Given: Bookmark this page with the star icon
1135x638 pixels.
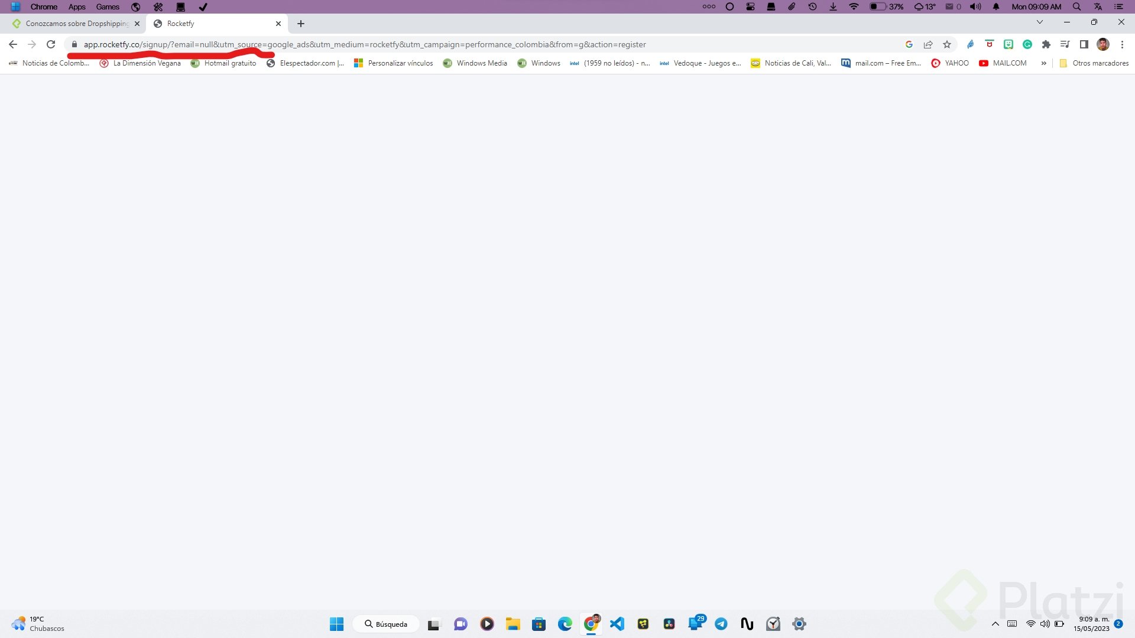Looking at the screenshot, I should 946,44.
